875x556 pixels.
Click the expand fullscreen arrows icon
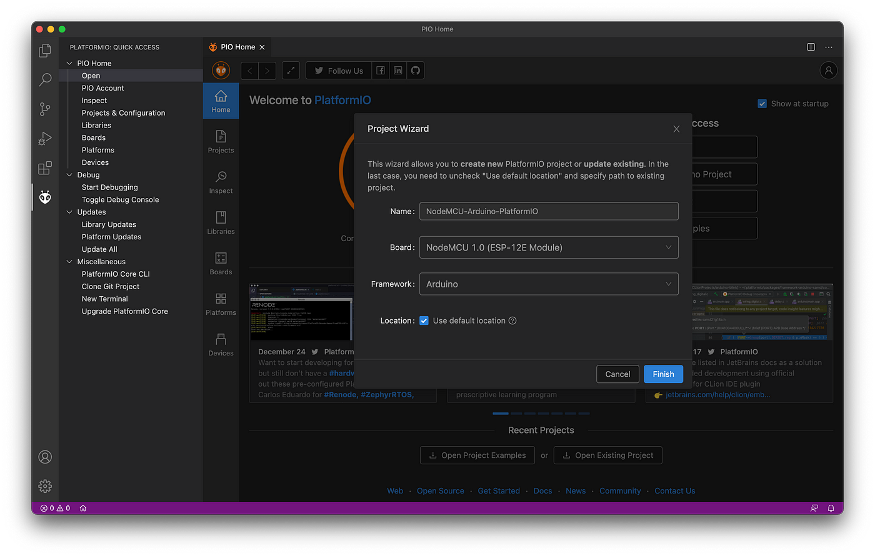pyautogui.click(x=291, y=71)
